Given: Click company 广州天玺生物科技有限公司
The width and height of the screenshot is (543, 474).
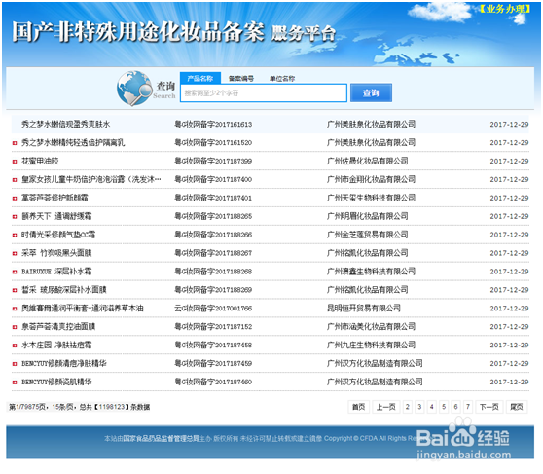Looking at the screenshot, I should [371, 198].
